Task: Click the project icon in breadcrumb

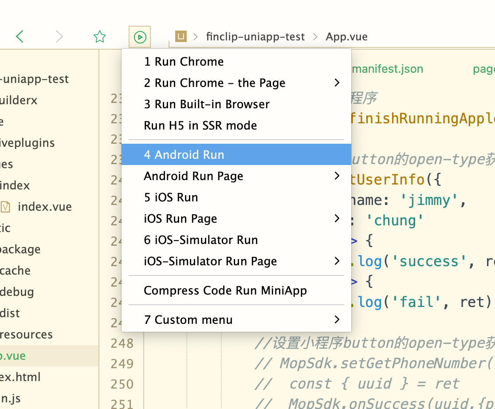Action: click(181, 36)
